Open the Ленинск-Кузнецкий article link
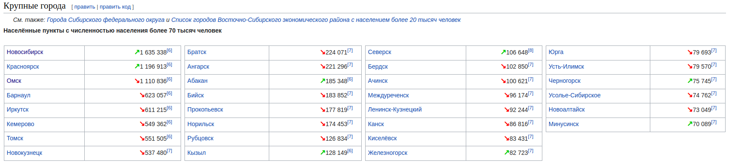The width and height of the screenshot is (729, 166). 395,109
